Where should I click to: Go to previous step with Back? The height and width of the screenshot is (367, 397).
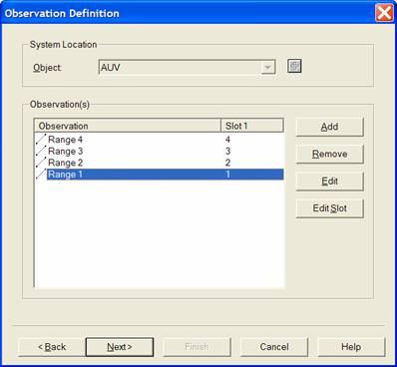click(52, 347)
